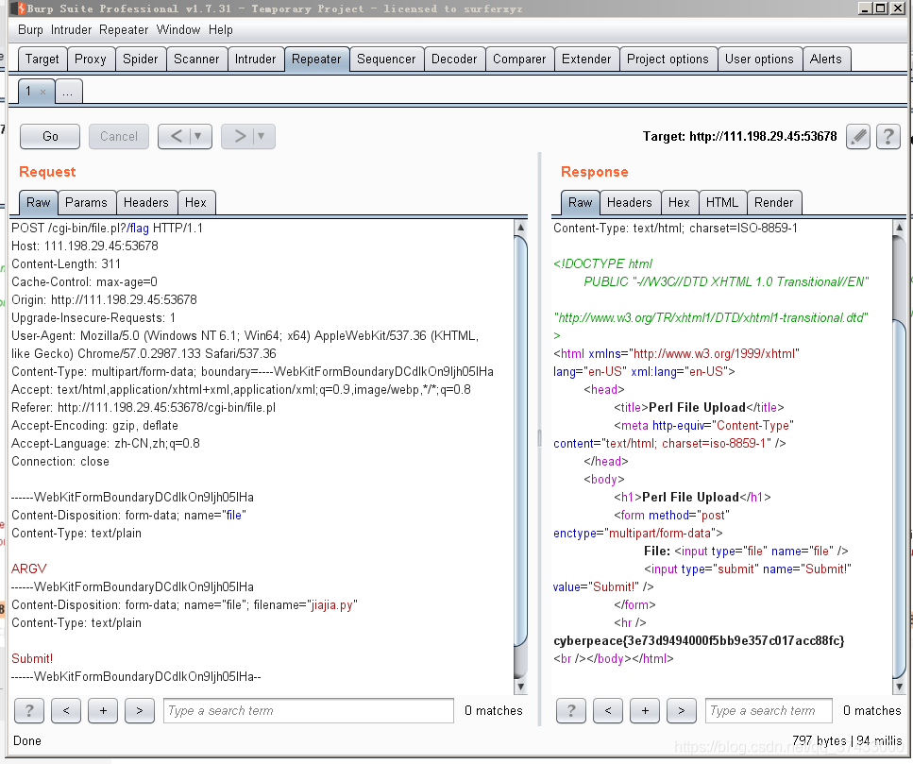Open the response HTML tab
913x764 pixels.
point(722,203)
